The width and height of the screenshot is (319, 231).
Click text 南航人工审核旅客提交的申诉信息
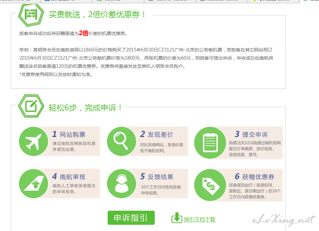point(74,189)
